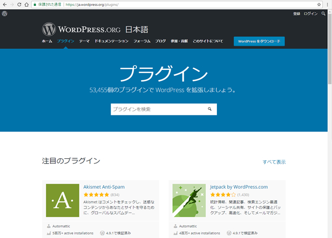Click the 注目のプラグイン section heading
332x238 pixels.
coord(71,161)
